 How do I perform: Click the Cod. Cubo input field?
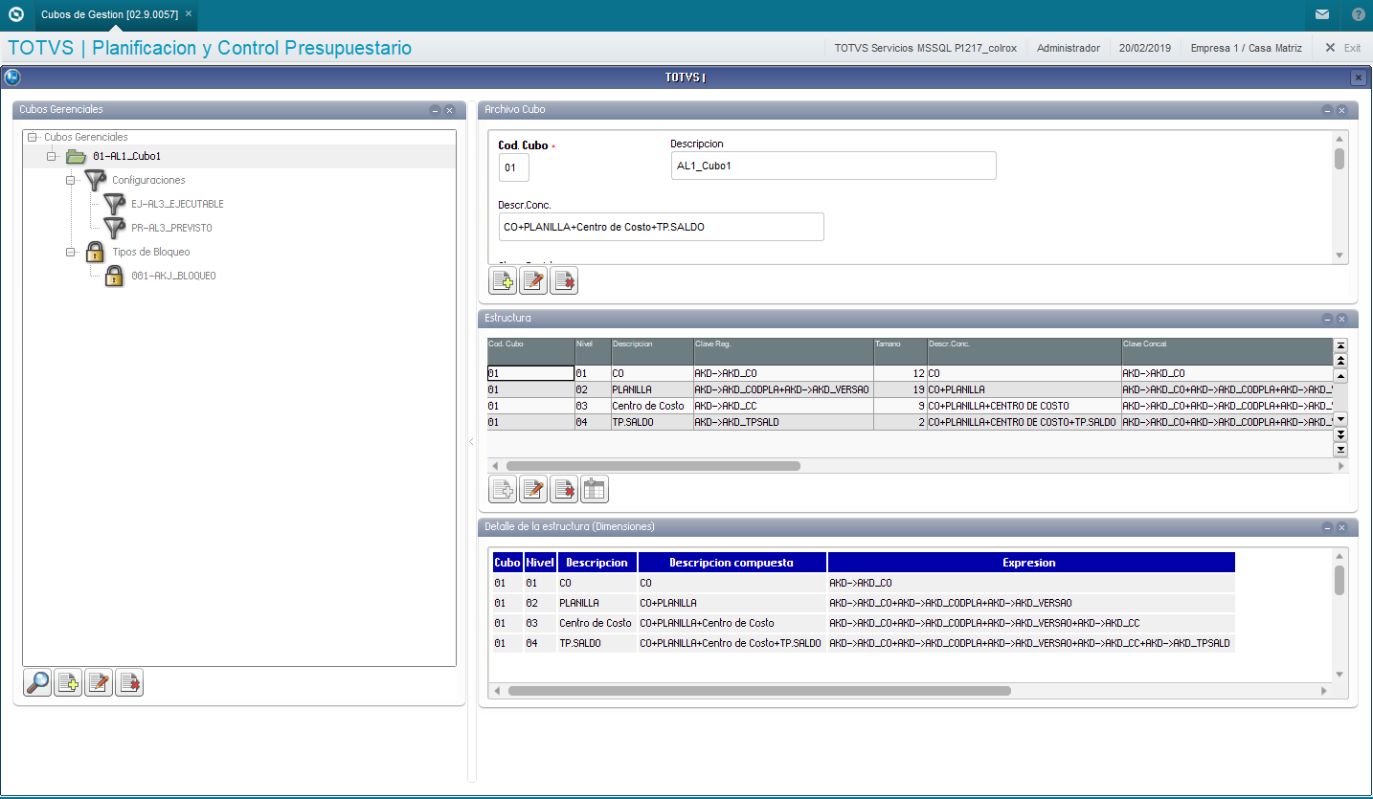tap(513, 167)
